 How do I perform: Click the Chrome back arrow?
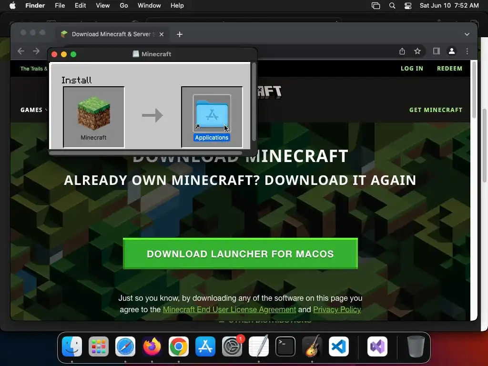tap(21, 51)
